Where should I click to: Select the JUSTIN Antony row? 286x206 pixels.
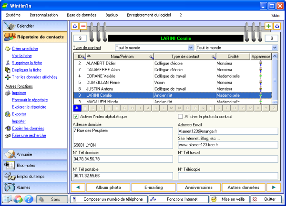point(173,89)
